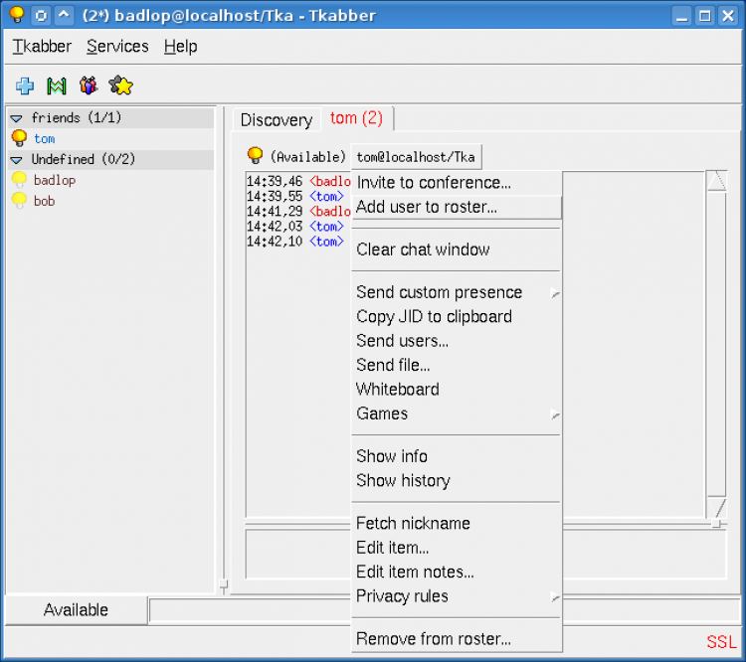
Task: Open the Services menu
Action: [117, 46]
